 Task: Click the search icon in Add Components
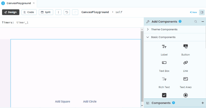[196, 22]
